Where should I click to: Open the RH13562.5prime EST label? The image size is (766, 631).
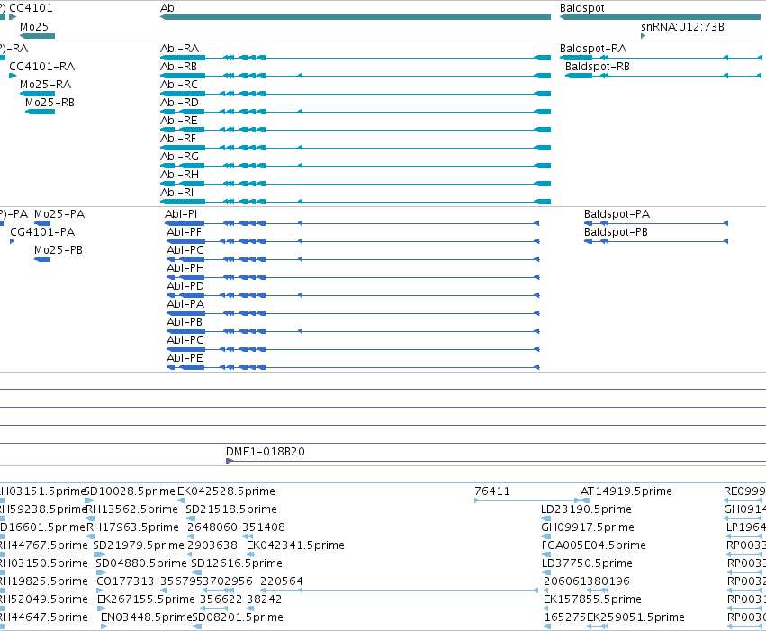coord(132,509)
